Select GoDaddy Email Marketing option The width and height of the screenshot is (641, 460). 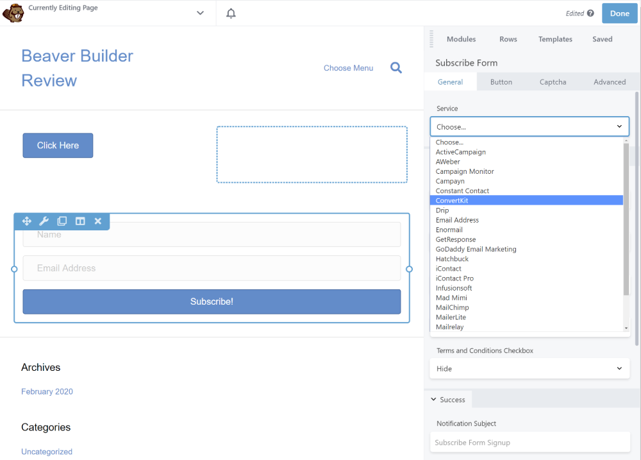point(526,249)
